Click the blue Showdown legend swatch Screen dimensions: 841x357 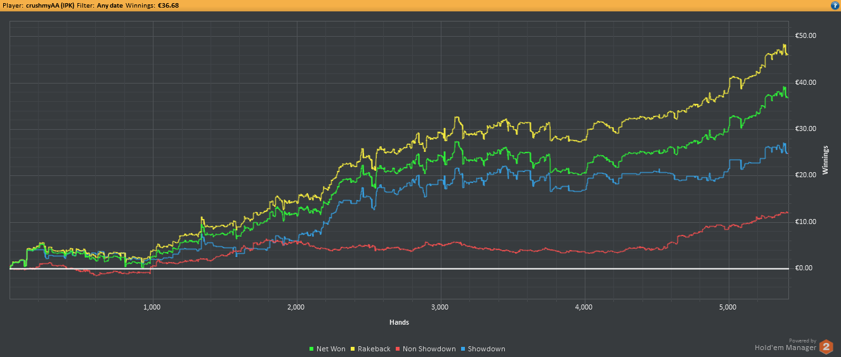point(463,349)
